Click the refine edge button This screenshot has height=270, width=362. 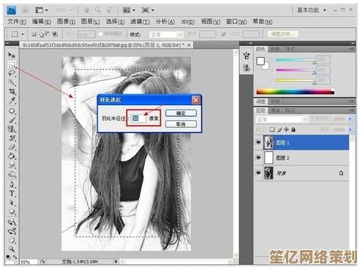click(x=283, y=34)
